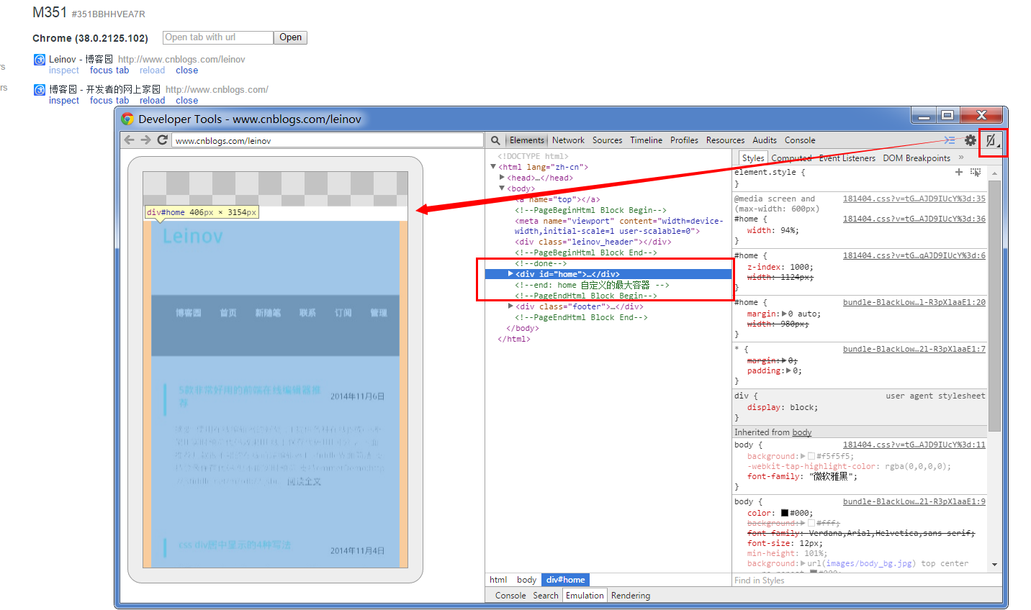Expand the div id="home" element
Viewport: 1031px width, 610px height.
(510, 274)
